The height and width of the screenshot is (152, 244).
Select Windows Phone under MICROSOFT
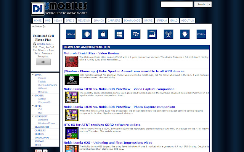click(x=47, y=123)
